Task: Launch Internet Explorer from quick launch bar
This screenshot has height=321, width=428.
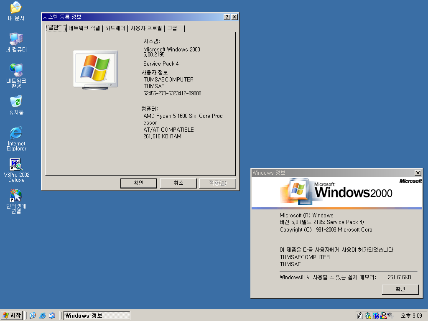Action: click(x=43, y=316)
